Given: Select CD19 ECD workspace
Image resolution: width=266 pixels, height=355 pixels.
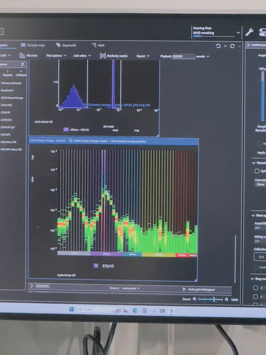Looking at the screenshot, I should pyautogui.click(x=6, y=120).
